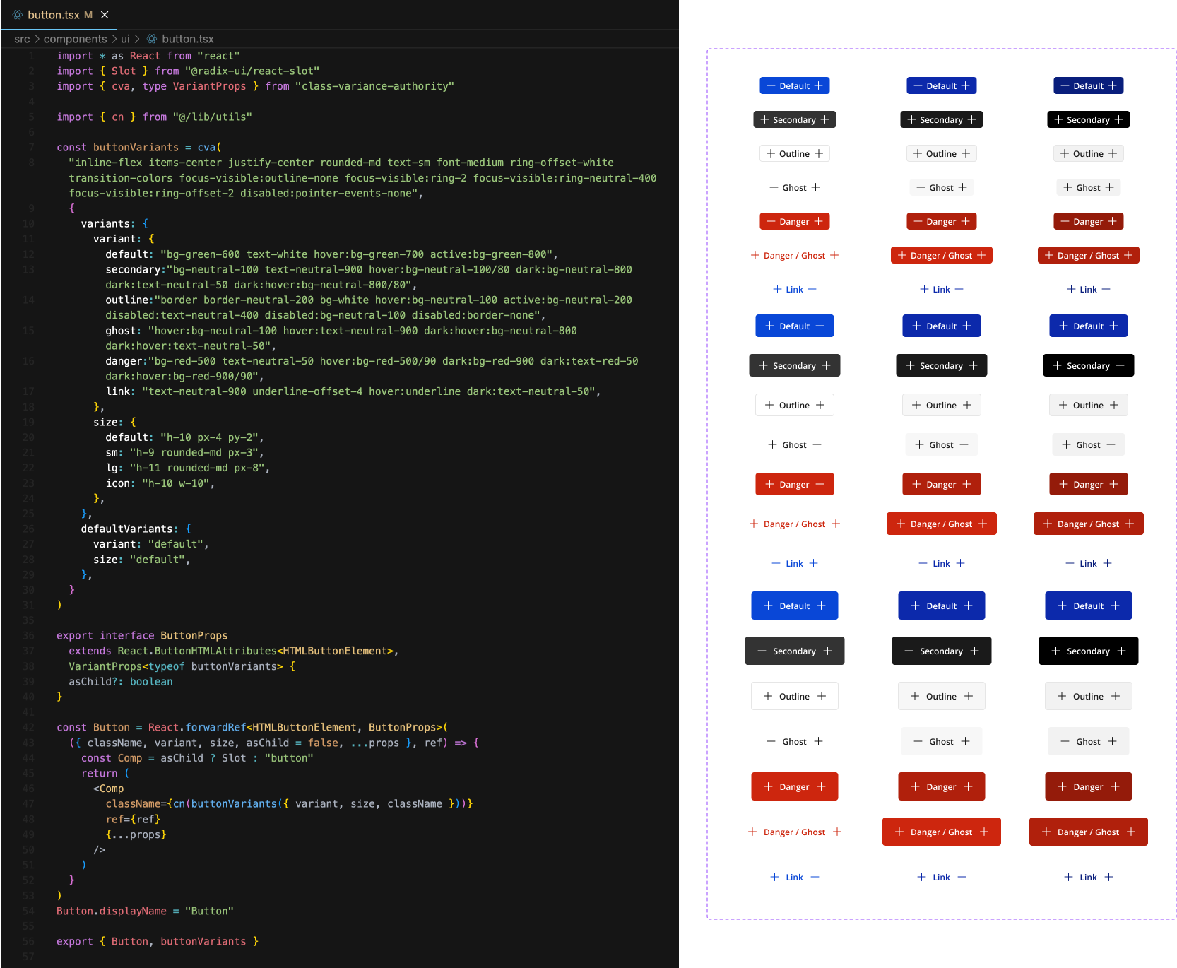Click the small Danger button in the middle column
This screenshot has width=1177, height=968.
[x=942, y=221]
